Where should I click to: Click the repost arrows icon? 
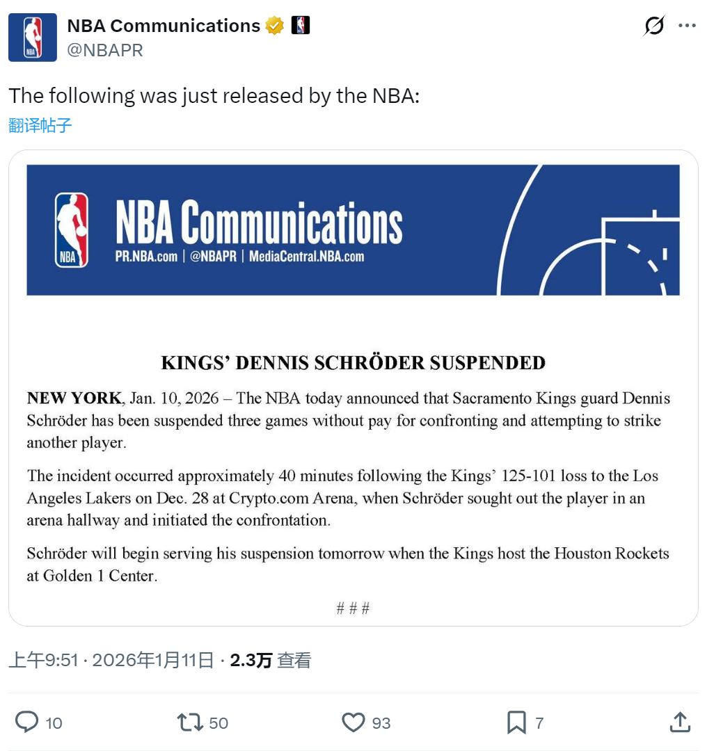click(x=189, y=722)
